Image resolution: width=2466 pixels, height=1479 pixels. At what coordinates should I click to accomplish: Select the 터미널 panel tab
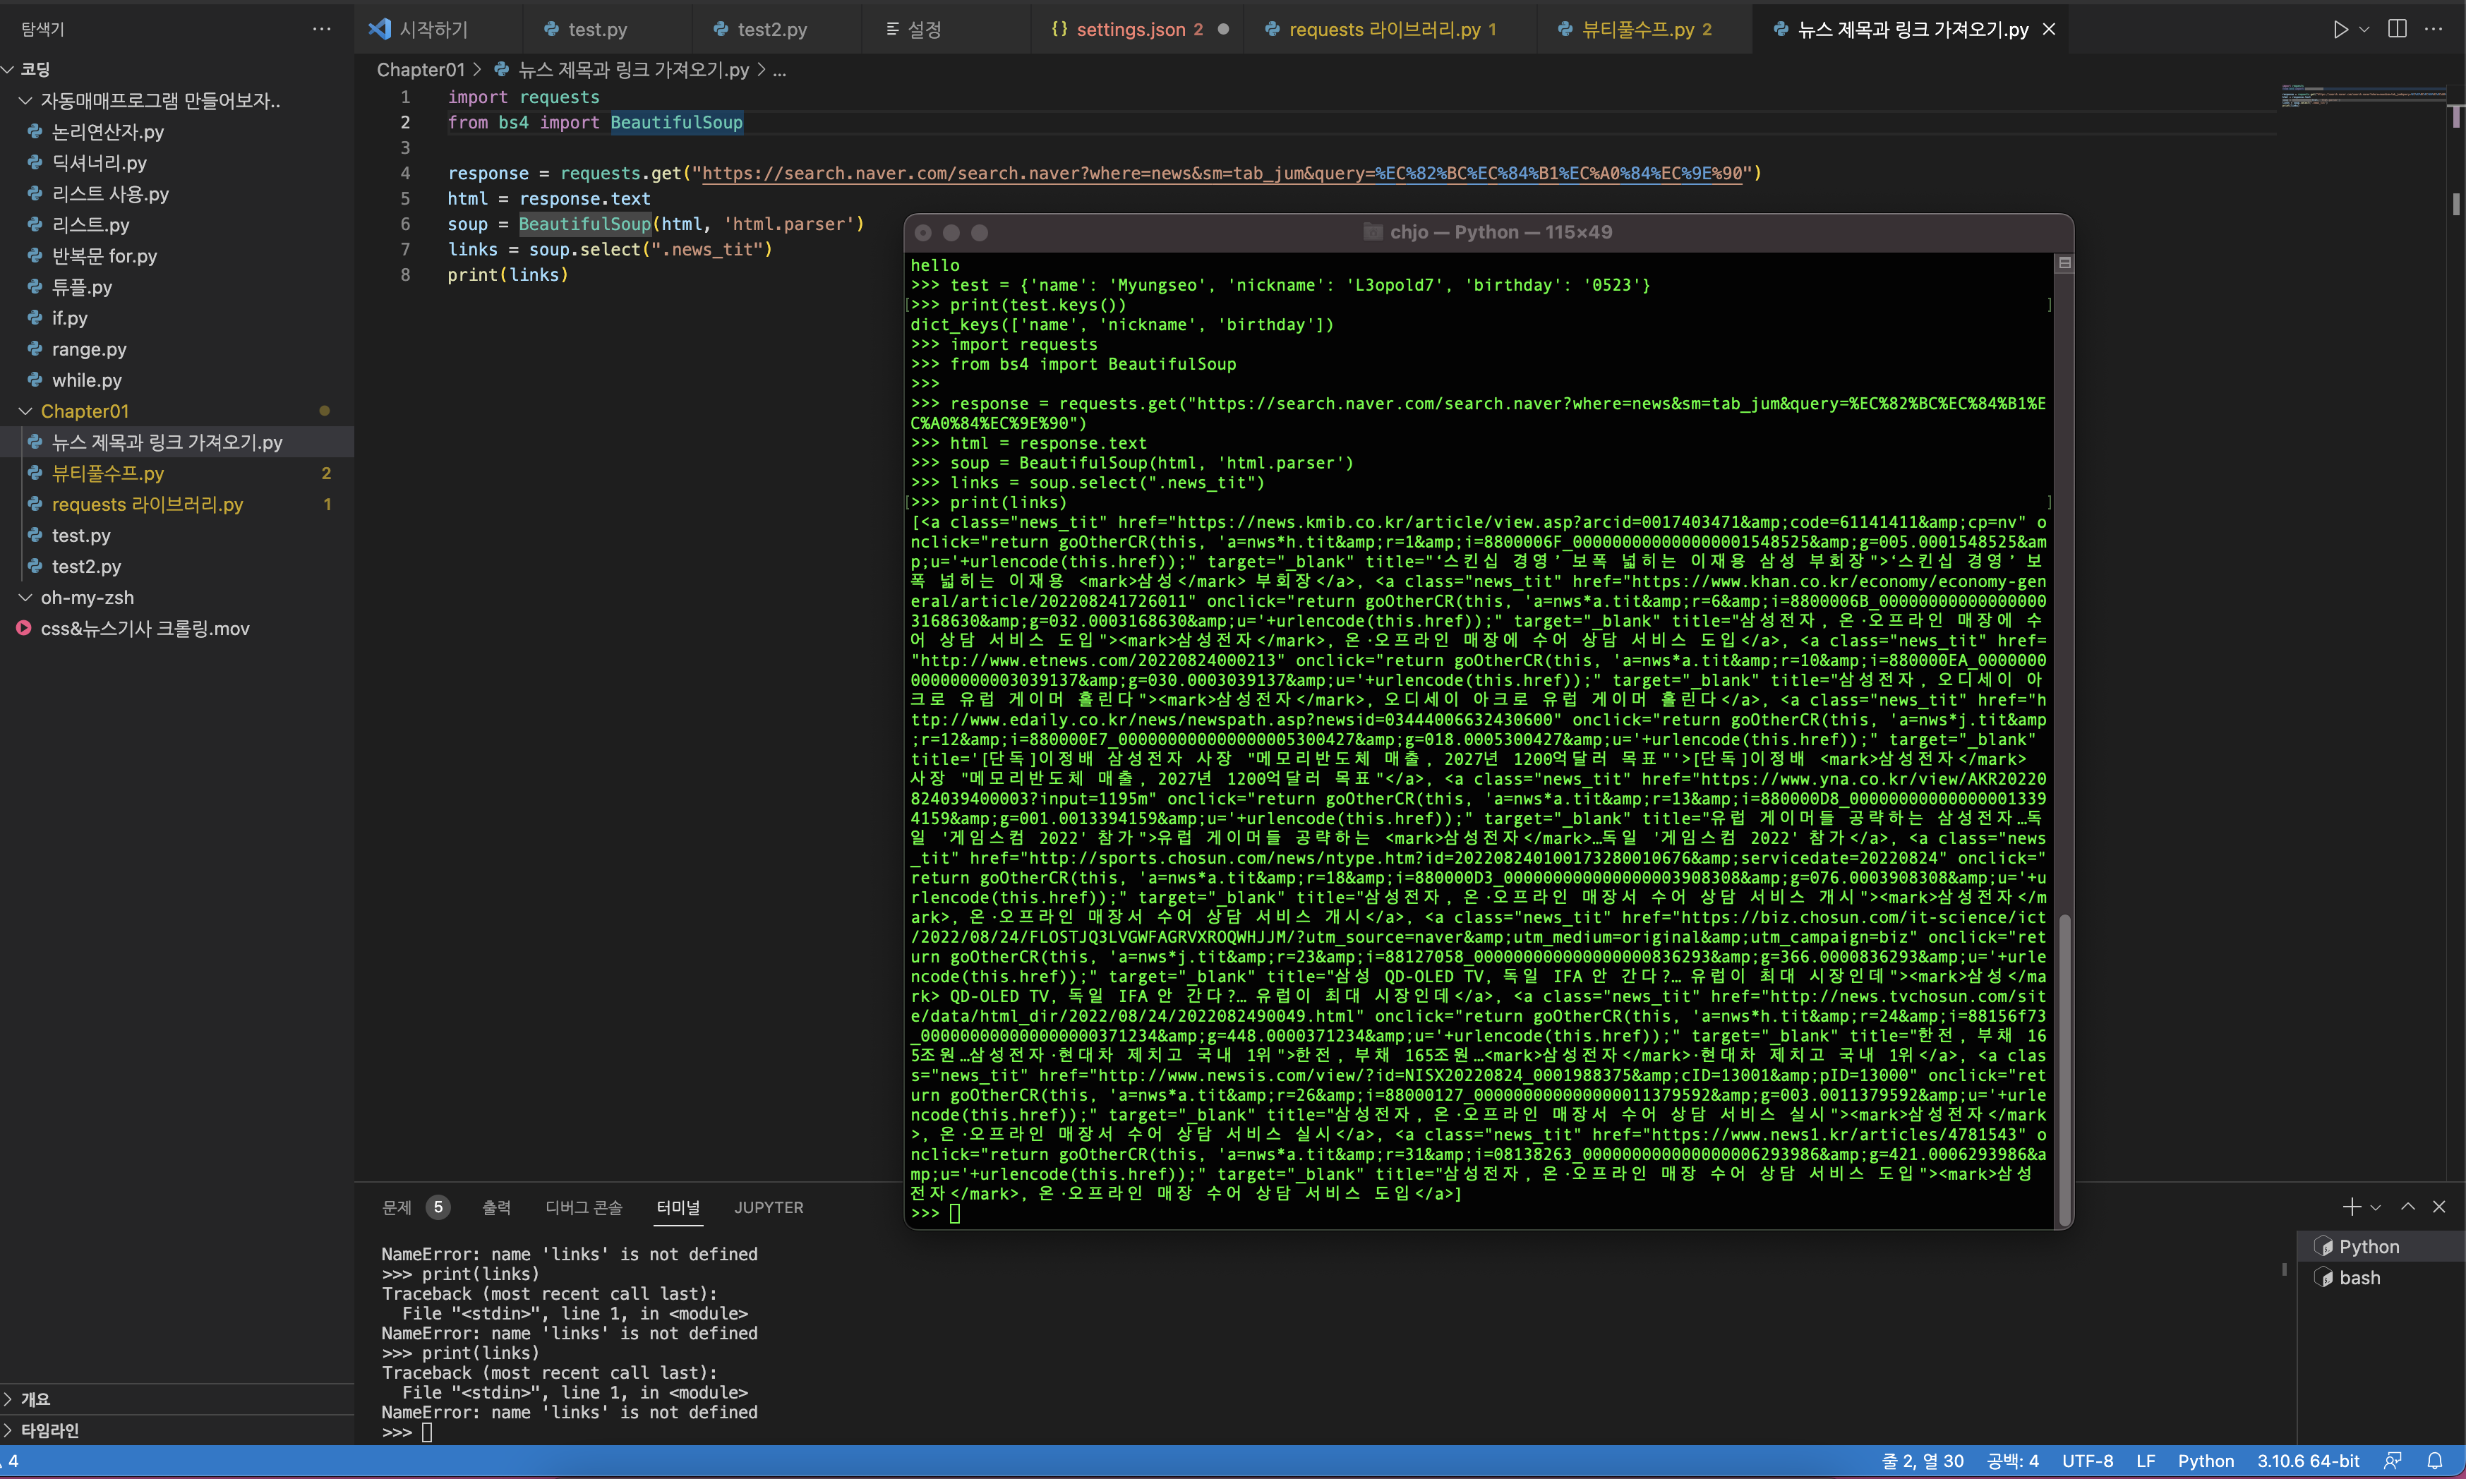click(678, 1207)
